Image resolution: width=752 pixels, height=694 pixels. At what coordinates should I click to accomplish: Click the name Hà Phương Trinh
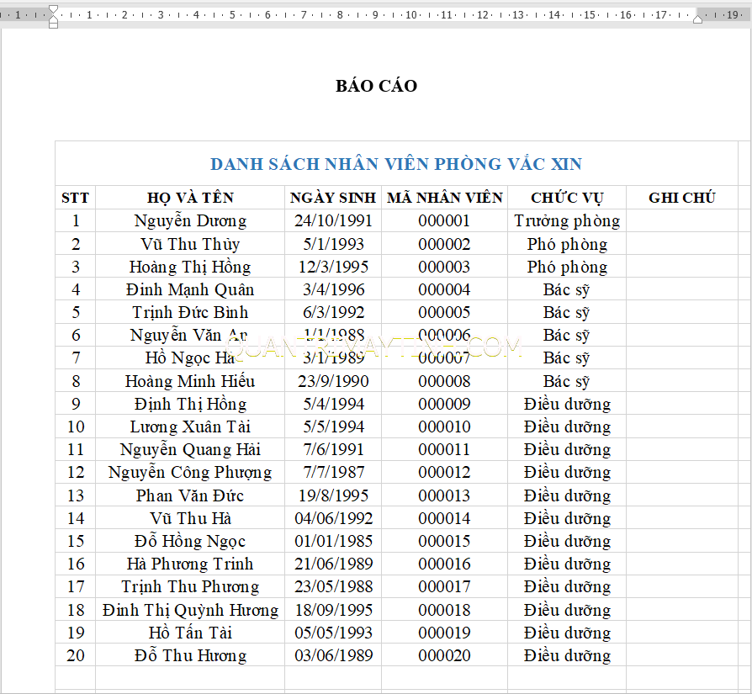190,564
